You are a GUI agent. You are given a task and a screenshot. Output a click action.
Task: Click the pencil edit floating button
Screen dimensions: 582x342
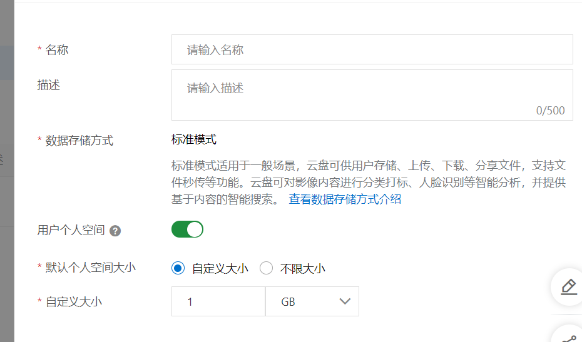[x=568, y=286]
